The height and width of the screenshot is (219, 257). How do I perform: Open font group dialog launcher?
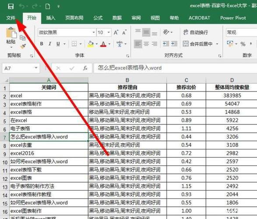(128, 56)
